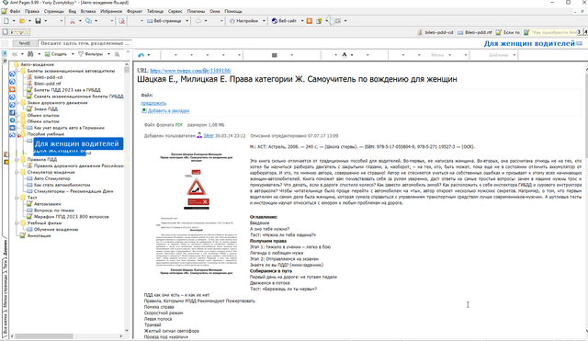
Task: Click the small page icon at tree toolbar end
Action: pos(117,54)
